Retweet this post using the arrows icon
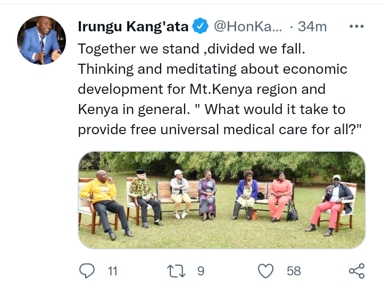The width and height of the screenshot is (383, 286). click(176, 271)
